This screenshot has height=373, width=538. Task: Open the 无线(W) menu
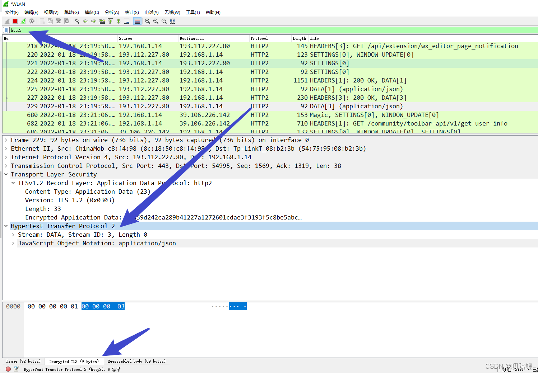pyautogui.click(x=172, y=13)
